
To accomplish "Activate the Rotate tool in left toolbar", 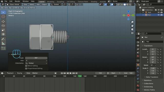I will pyautogui.click(x=3, y=26).
